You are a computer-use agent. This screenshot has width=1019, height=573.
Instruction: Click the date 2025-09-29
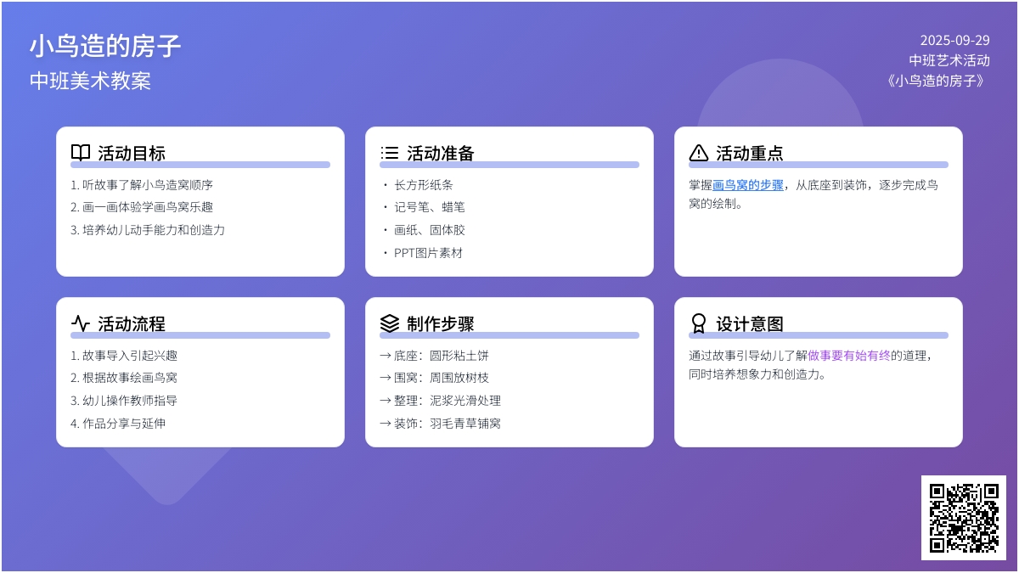point(954,40)
